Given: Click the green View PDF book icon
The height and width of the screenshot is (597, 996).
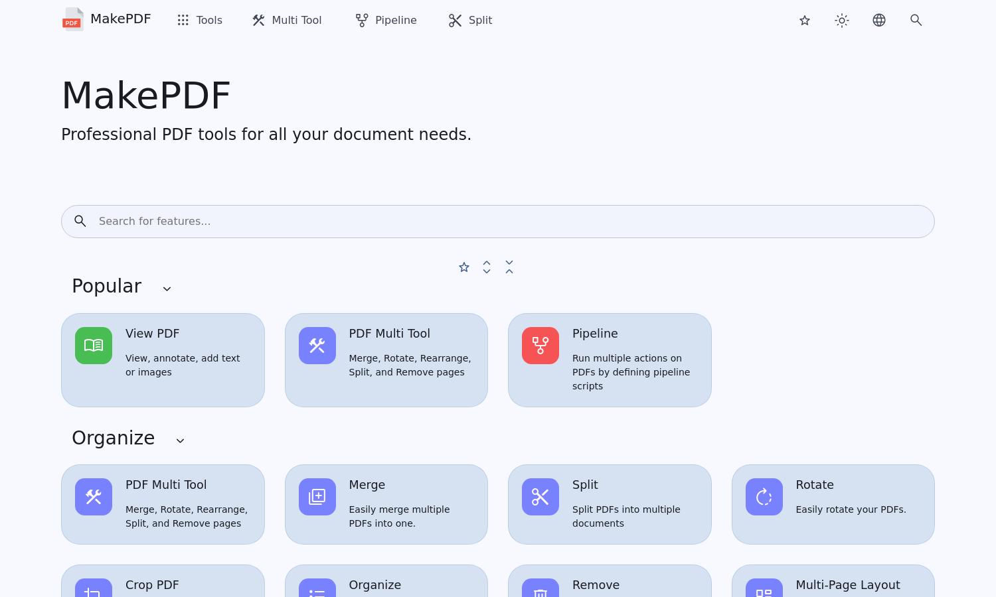Looking at the screenshot, I should [94, 346].
